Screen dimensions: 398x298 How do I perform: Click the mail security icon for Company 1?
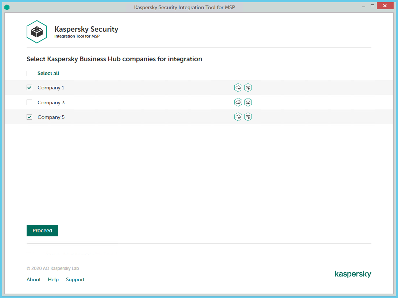(x=248, y=88)
